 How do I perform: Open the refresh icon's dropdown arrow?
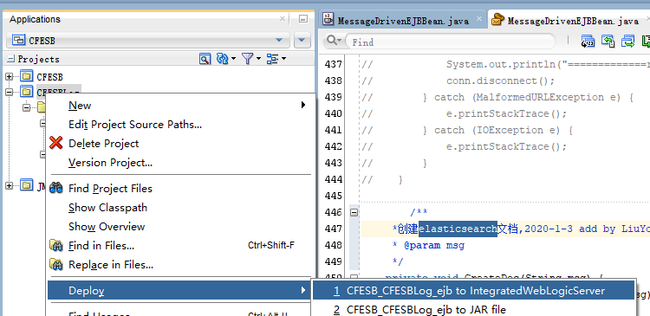[x=233, y=59]
